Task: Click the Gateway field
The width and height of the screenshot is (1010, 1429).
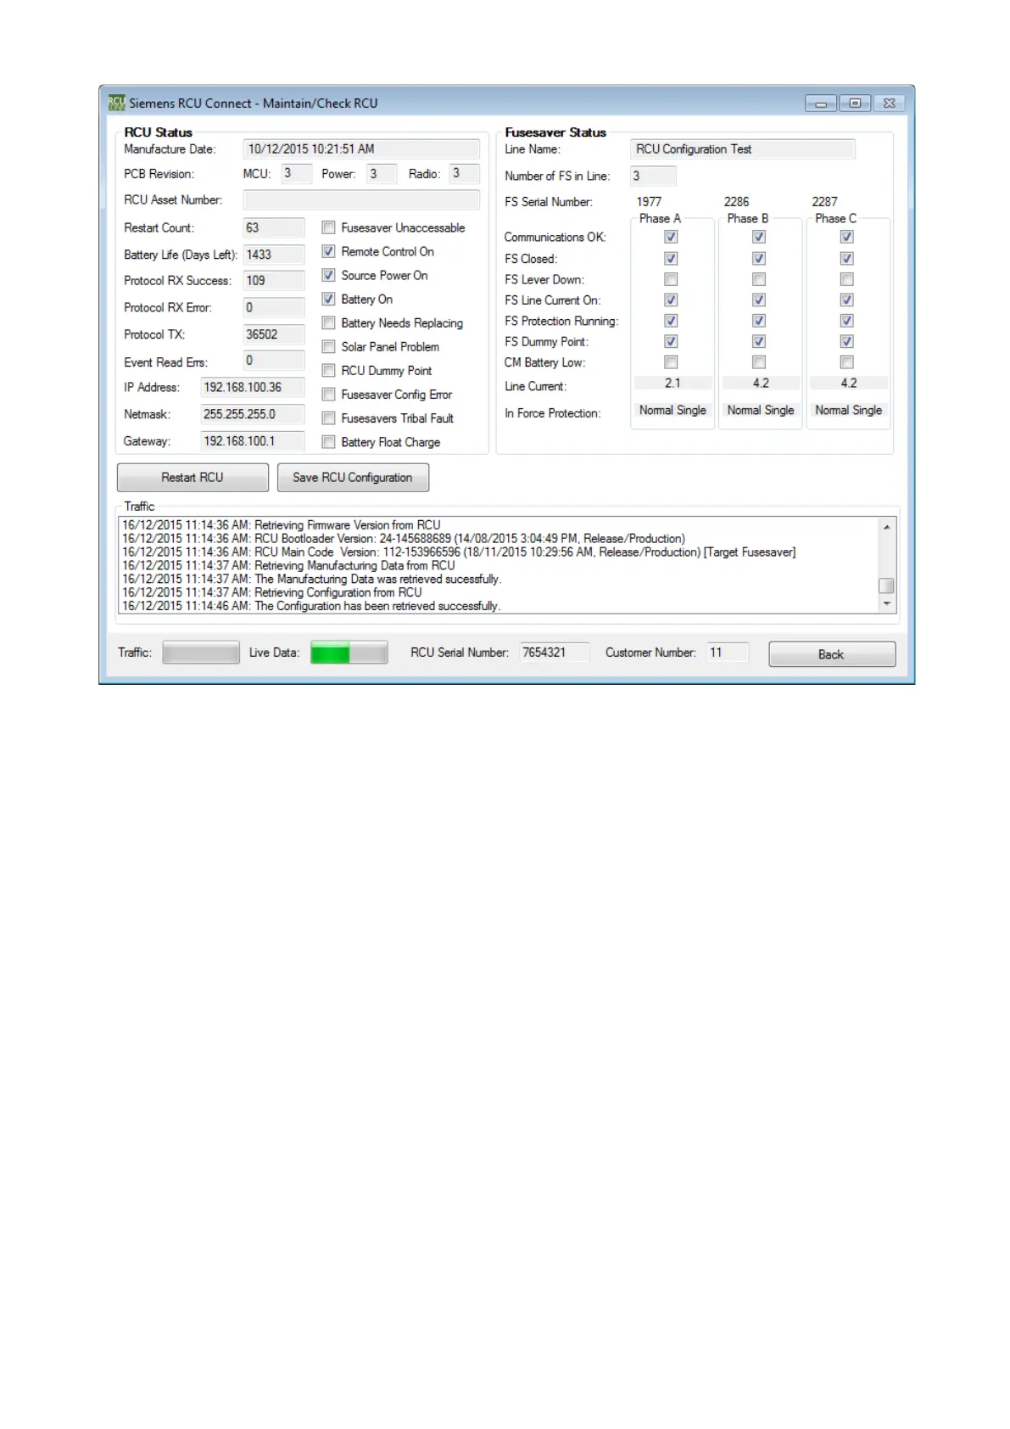Action: point(253,441)
